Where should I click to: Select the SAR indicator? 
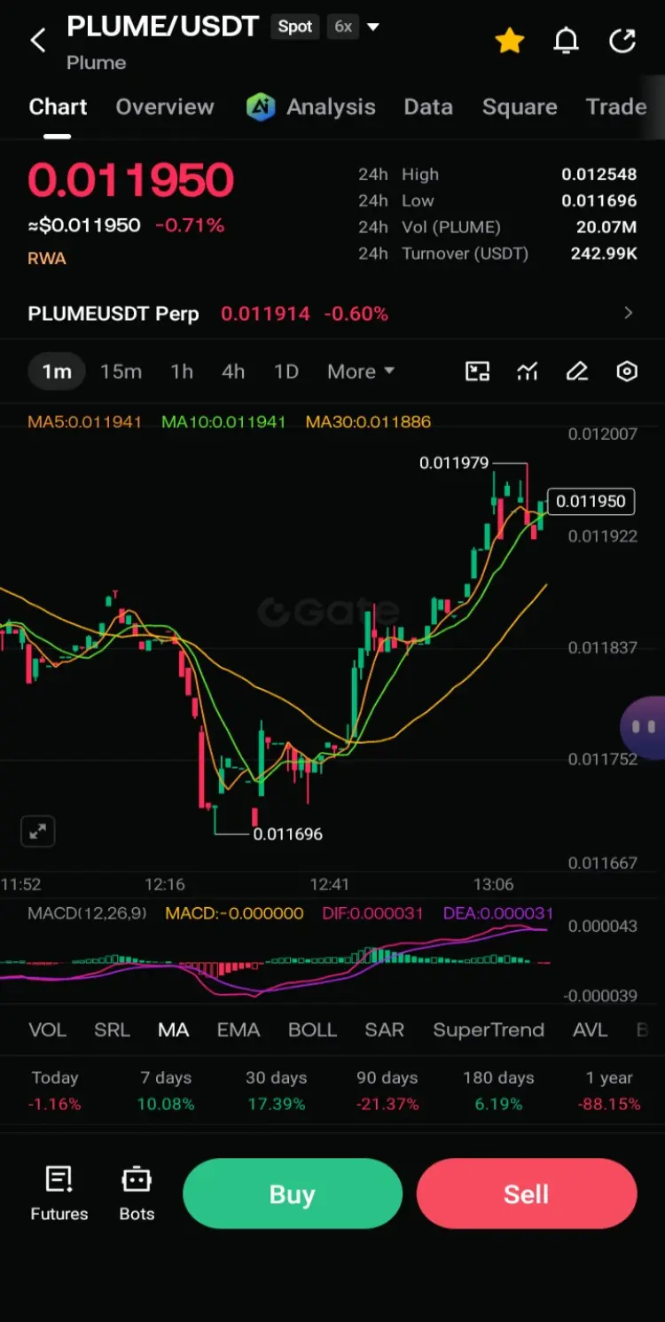[x=385, y=1030]
